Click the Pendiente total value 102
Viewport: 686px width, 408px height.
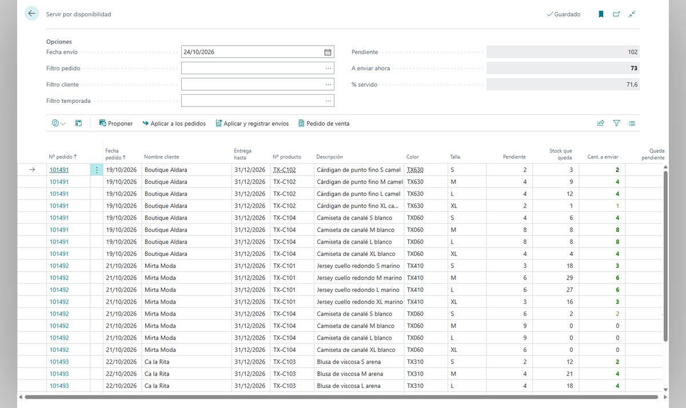563,52
